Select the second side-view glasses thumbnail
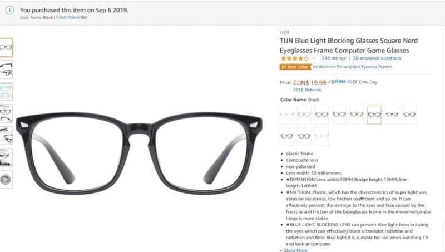 tap(6, 69)
